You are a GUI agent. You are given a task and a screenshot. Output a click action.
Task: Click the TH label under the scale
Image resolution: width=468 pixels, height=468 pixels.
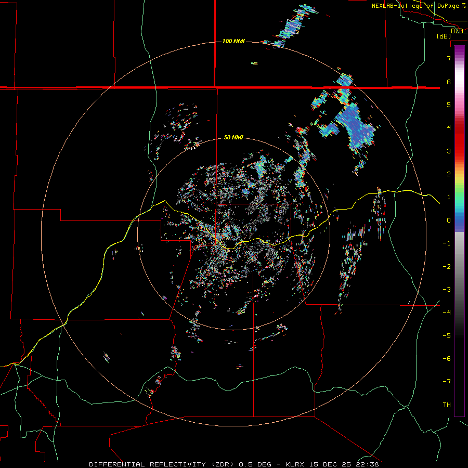(x=447, y=405)
